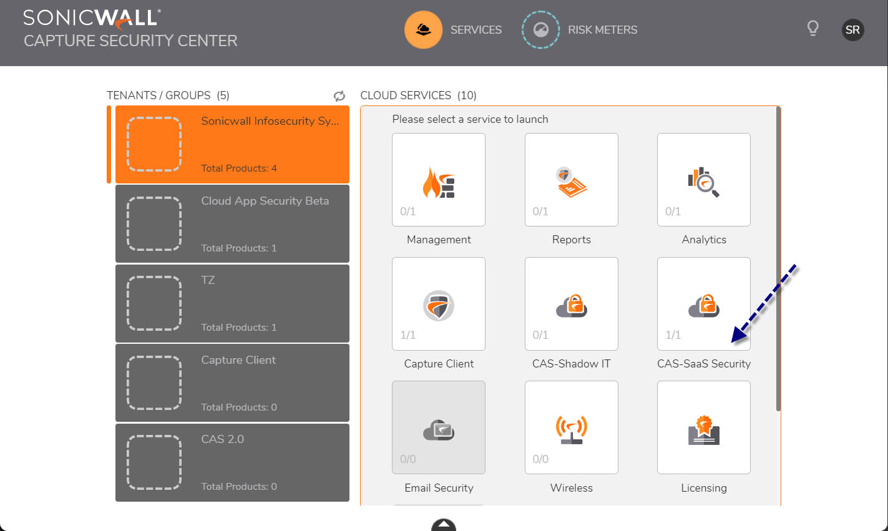Click the Email Security service tile
The image size is (888, 531).
tap(438, 427)
